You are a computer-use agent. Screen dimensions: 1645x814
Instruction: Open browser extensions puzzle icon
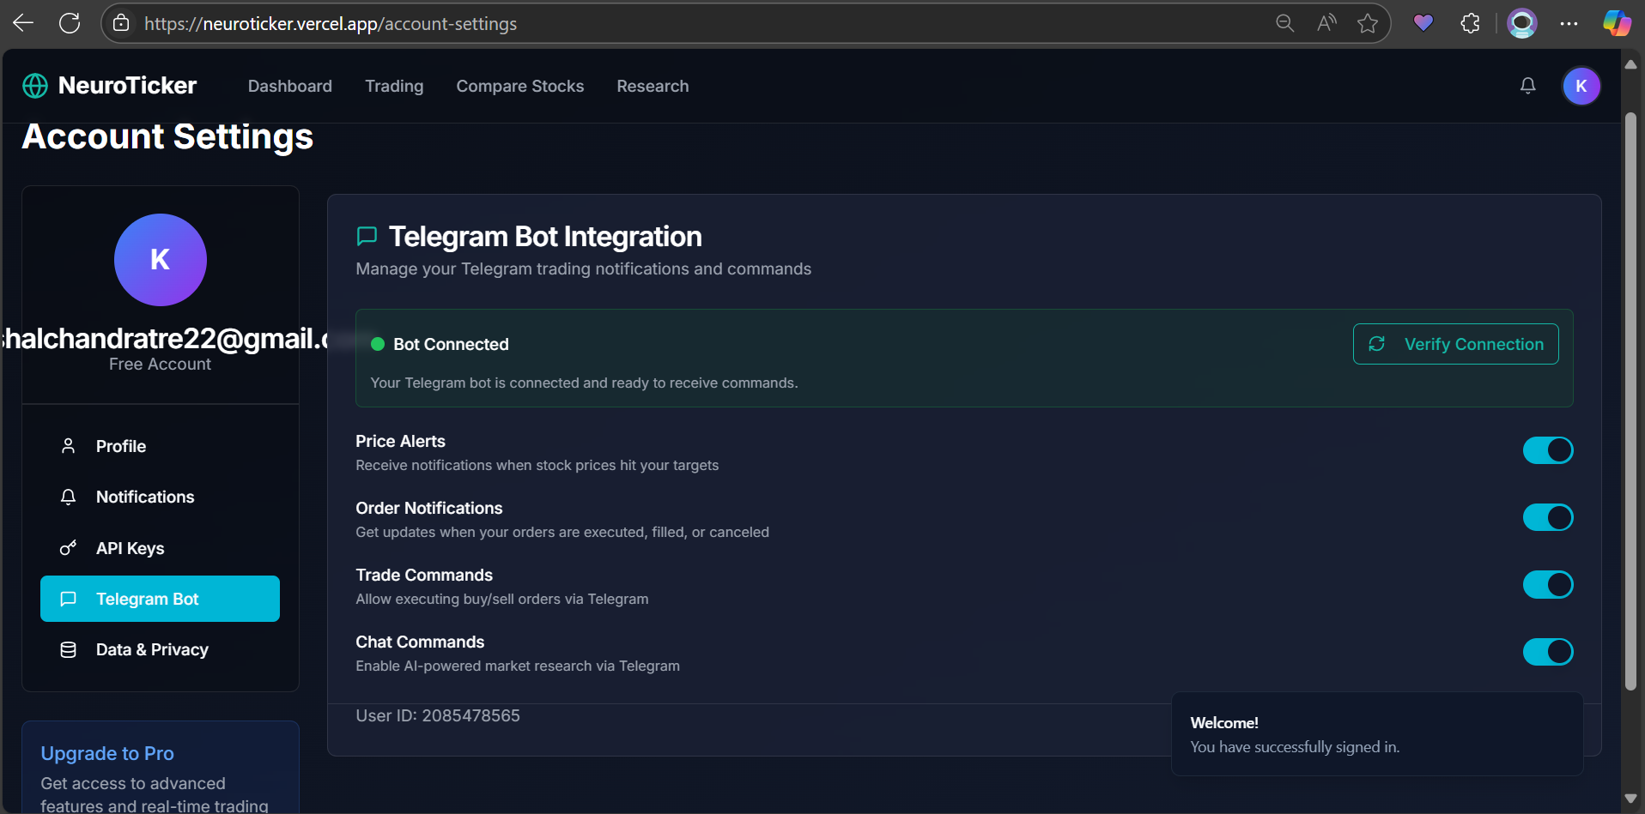point(1471,23)
